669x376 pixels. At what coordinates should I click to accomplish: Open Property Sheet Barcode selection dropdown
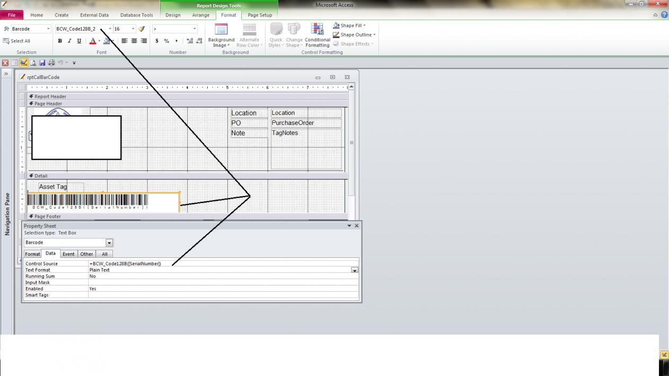point(109,243)
